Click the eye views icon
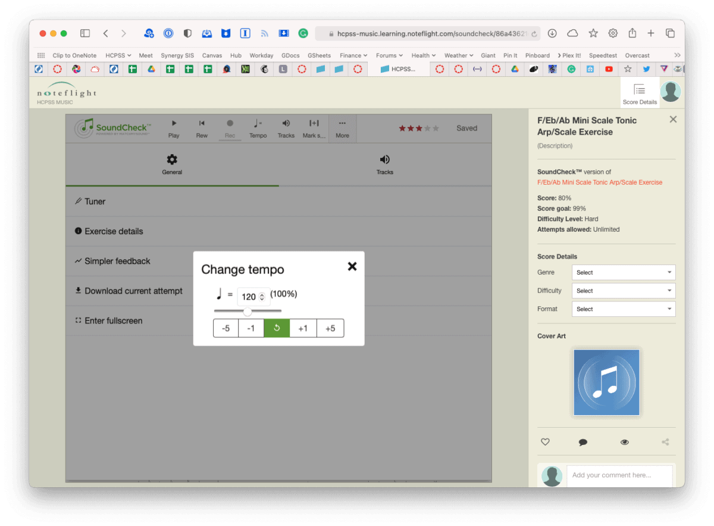714x526 pixels. click(x=625, y=443)
